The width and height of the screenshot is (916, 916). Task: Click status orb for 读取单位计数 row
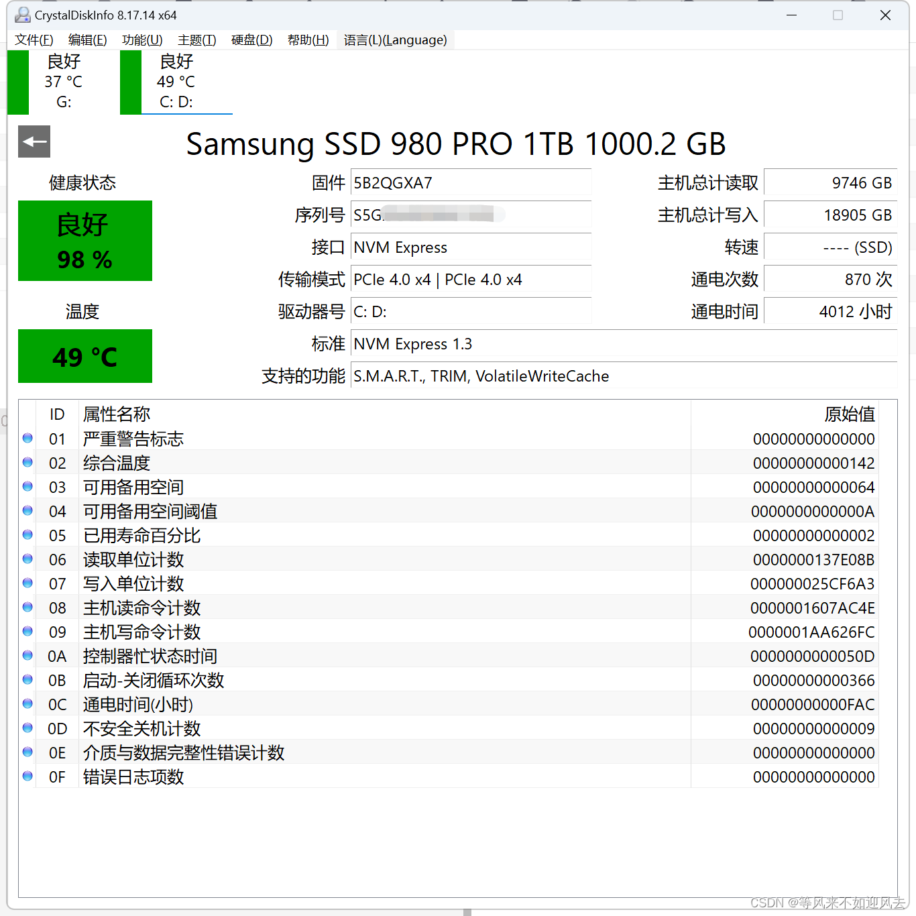pos(27,559)
